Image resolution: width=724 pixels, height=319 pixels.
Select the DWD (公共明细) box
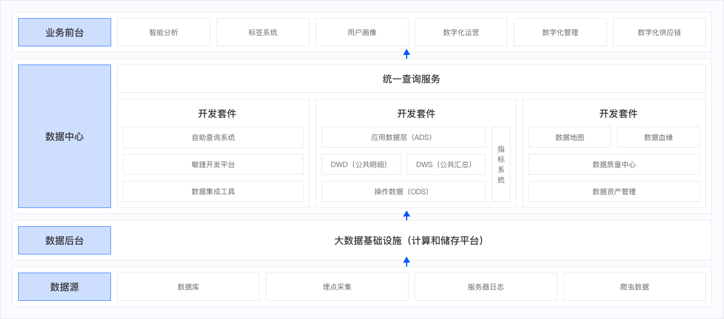[x=361, y=165]
